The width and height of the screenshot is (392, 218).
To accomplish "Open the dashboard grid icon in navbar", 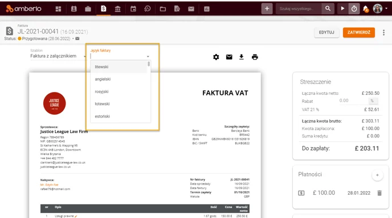I will coord(58,9).
